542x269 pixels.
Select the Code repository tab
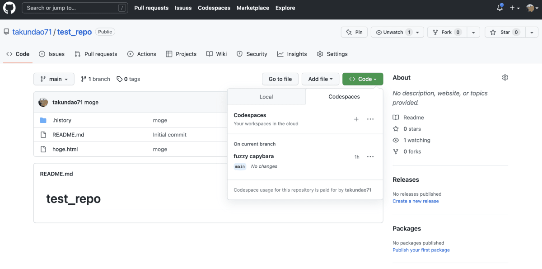[x=18, y=54]
